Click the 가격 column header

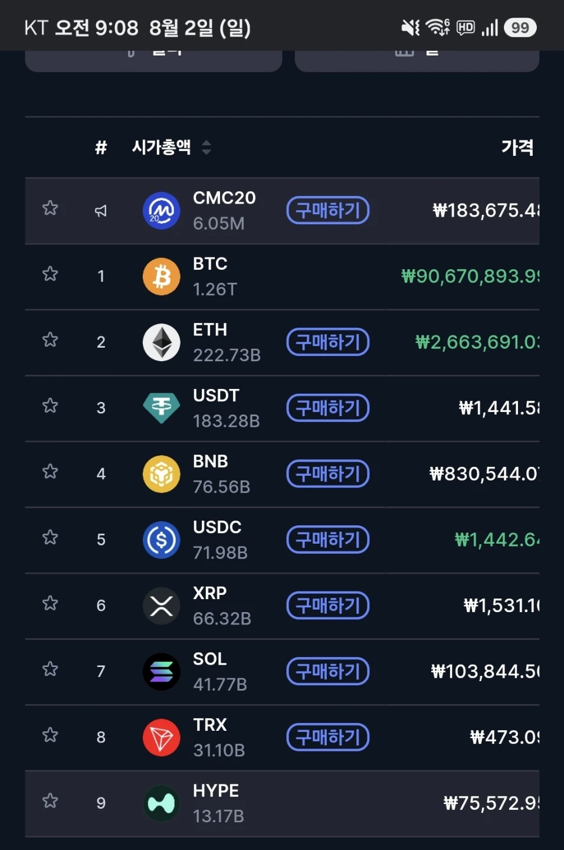[517, 147]
